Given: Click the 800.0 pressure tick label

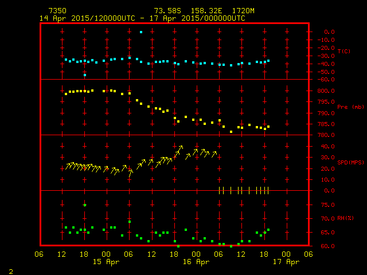Looking at the screenshot, I should (x=326, y=91).
